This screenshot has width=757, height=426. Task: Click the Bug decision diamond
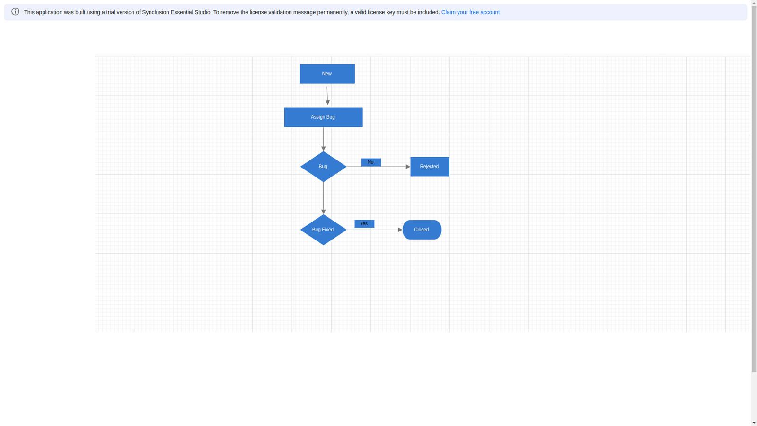coord(323,167)
